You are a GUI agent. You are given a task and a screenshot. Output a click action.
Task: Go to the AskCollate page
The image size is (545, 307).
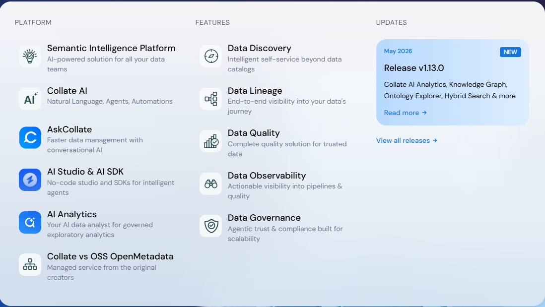pyautogui.click(x=69, y=129)
